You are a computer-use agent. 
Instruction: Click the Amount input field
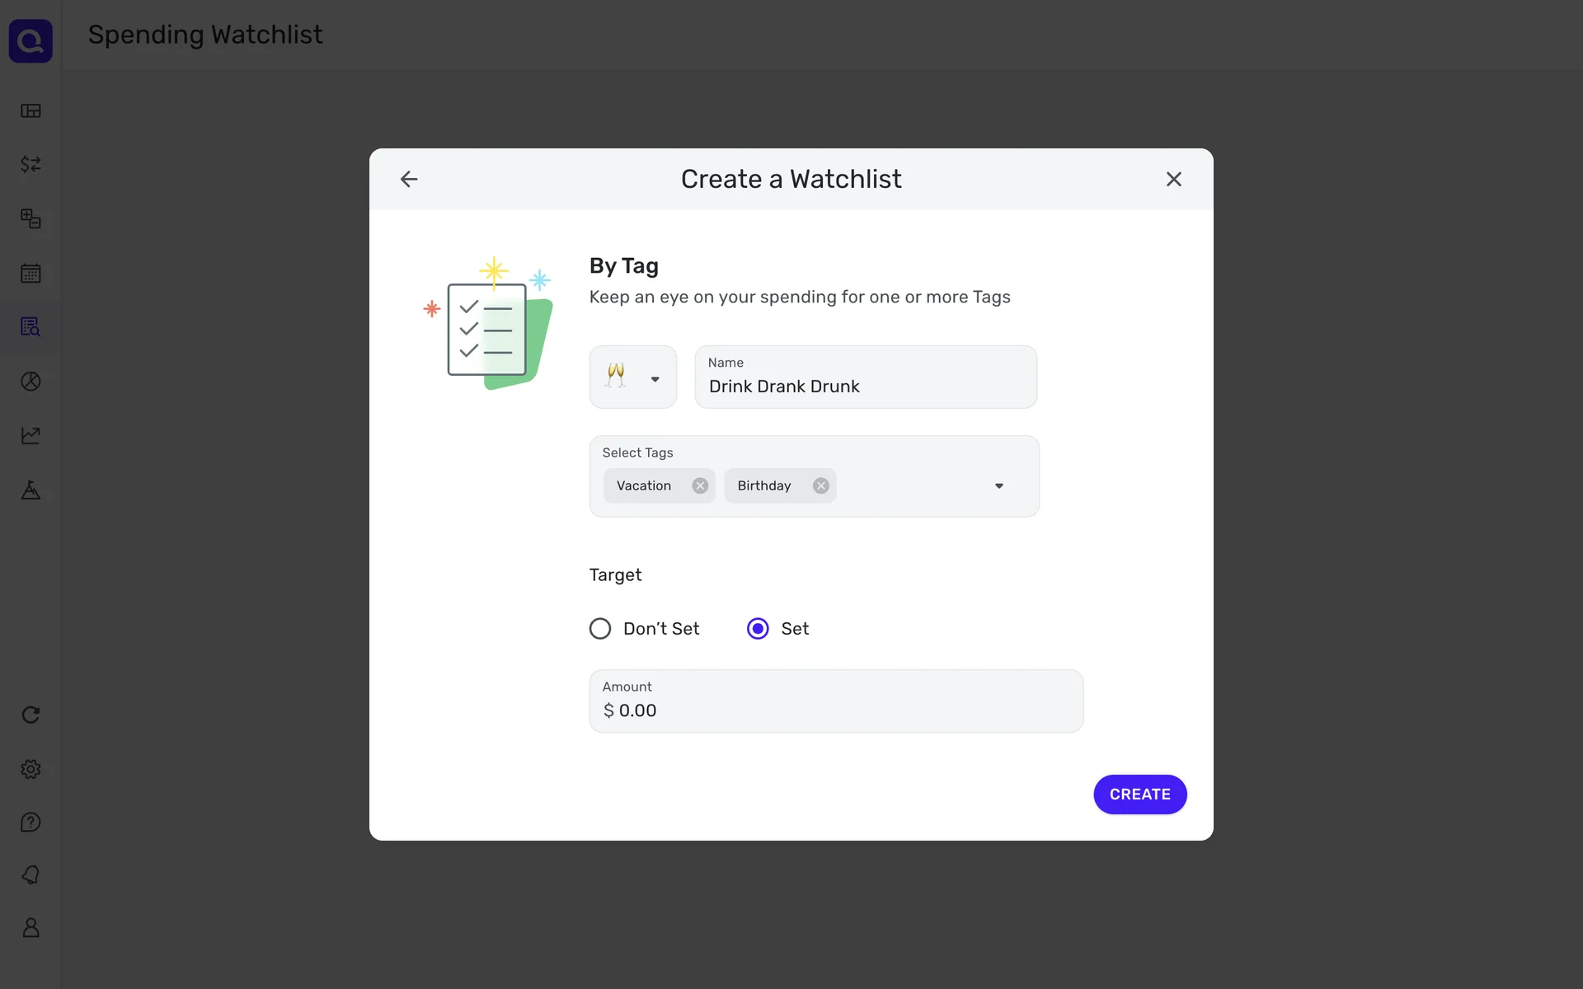point(836,710)
